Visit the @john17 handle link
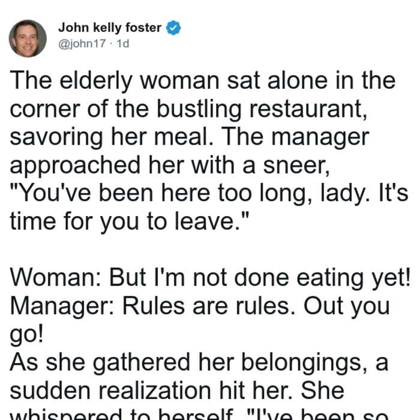The image size is (420, 420). click(82, 44)
